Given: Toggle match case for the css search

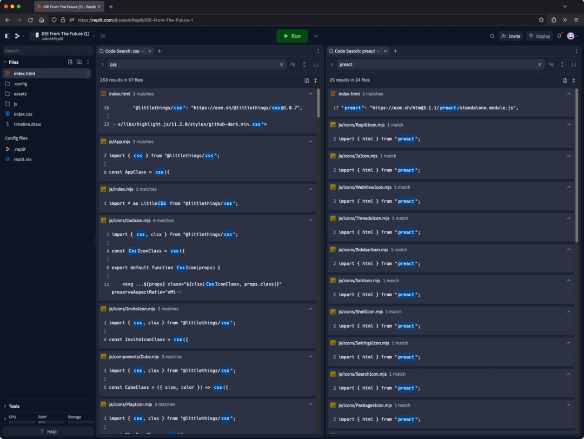Looking at the screenshot, I should click(x=293, y=64).
